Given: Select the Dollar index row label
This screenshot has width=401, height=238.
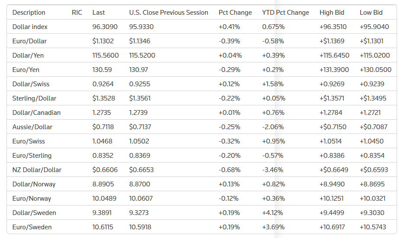Looking at the screenshot, I should [30, 27].
